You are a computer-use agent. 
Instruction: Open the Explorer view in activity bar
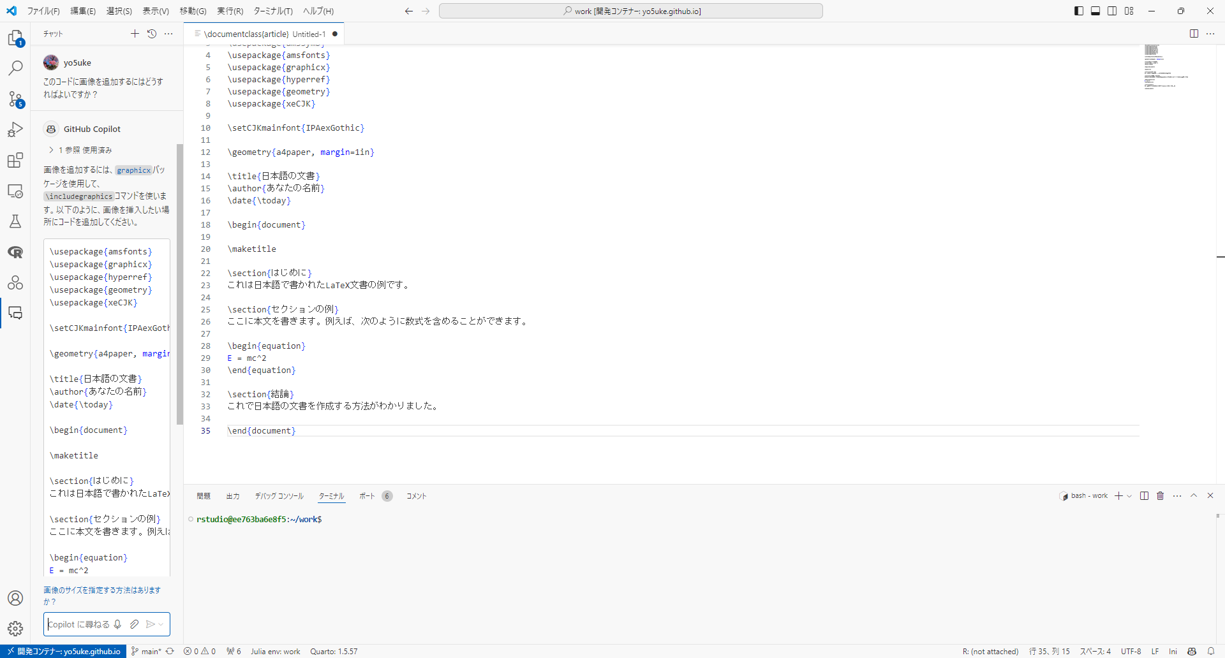pyautogui.click(x=15, y=38)
